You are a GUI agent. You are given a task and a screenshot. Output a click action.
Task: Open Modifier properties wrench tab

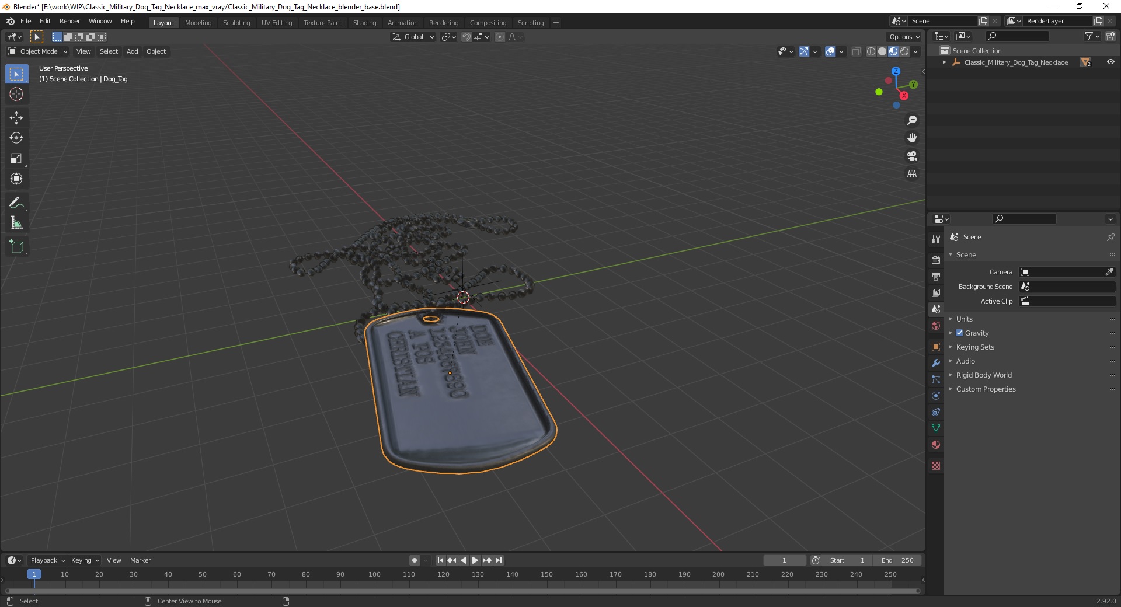(x=936, y=363)
